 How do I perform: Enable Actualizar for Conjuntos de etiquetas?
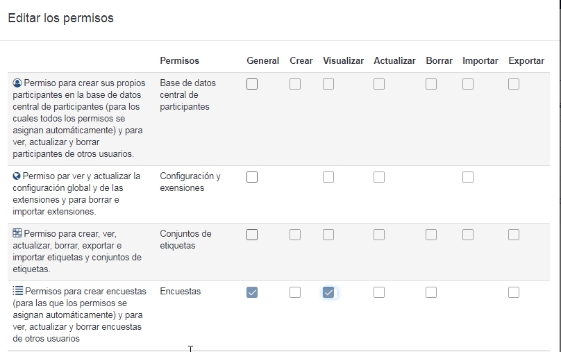[379, 235]
